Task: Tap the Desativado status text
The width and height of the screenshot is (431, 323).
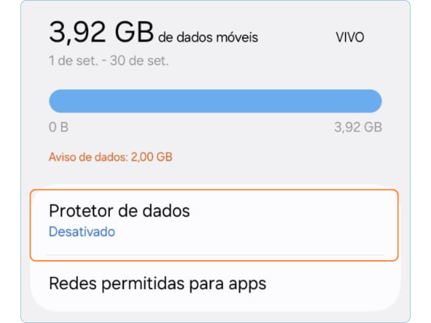Action: tap(82, 232)
